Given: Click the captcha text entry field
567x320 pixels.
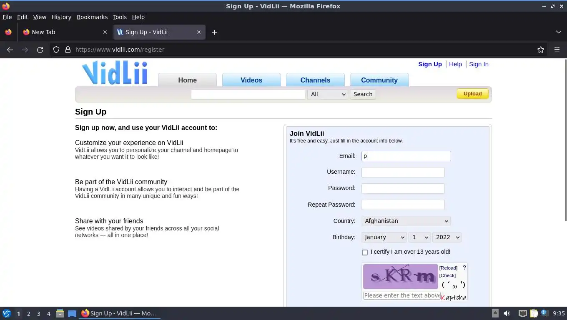Looking at the screenshot, I should coord(402,295).
